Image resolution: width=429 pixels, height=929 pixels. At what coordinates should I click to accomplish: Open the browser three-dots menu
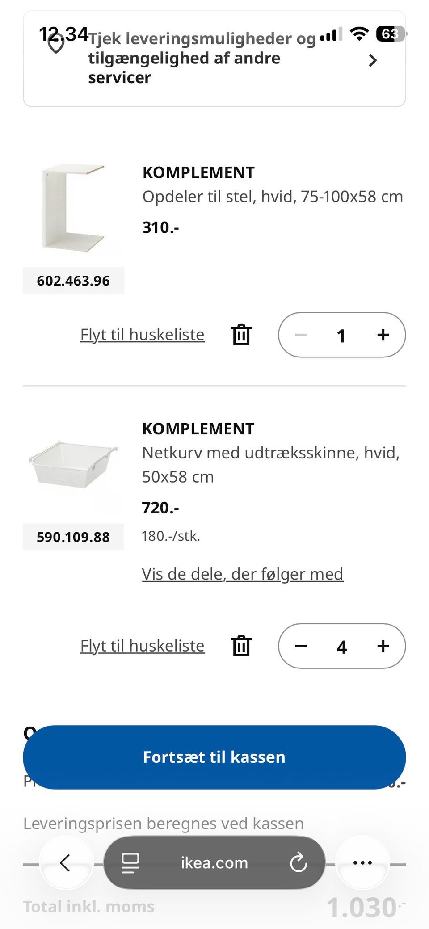click(x=362, y=862)
